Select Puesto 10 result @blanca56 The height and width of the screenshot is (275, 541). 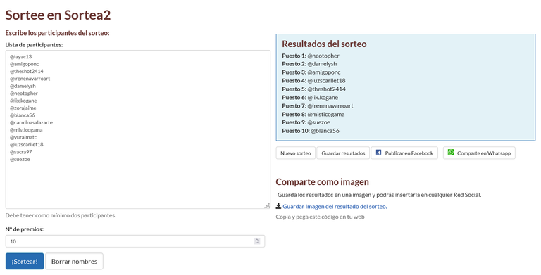pyautogui.click(x=325, y=131)
